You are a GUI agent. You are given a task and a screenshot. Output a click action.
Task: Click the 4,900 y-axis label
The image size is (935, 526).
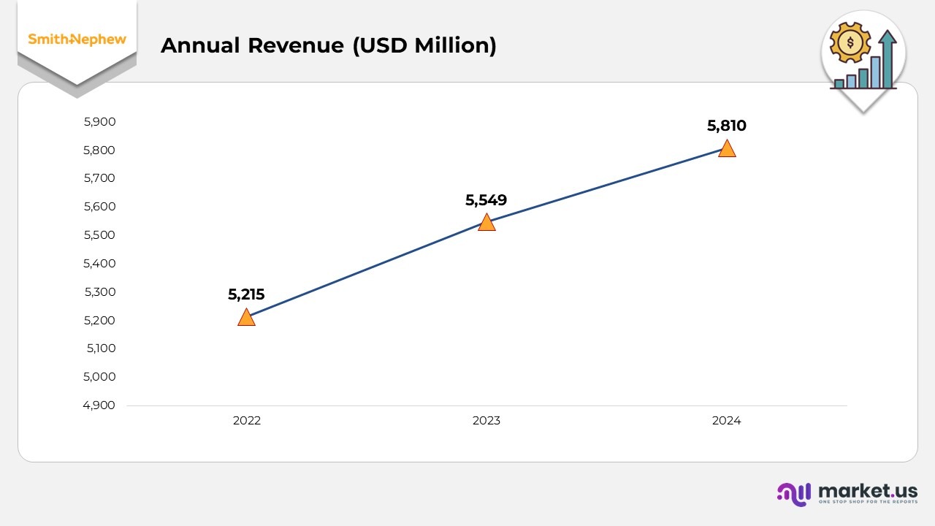[100, 405]
